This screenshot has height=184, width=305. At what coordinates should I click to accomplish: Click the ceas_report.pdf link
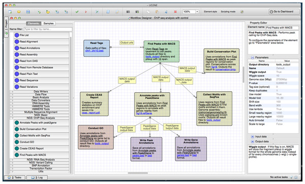coord(91,113)
